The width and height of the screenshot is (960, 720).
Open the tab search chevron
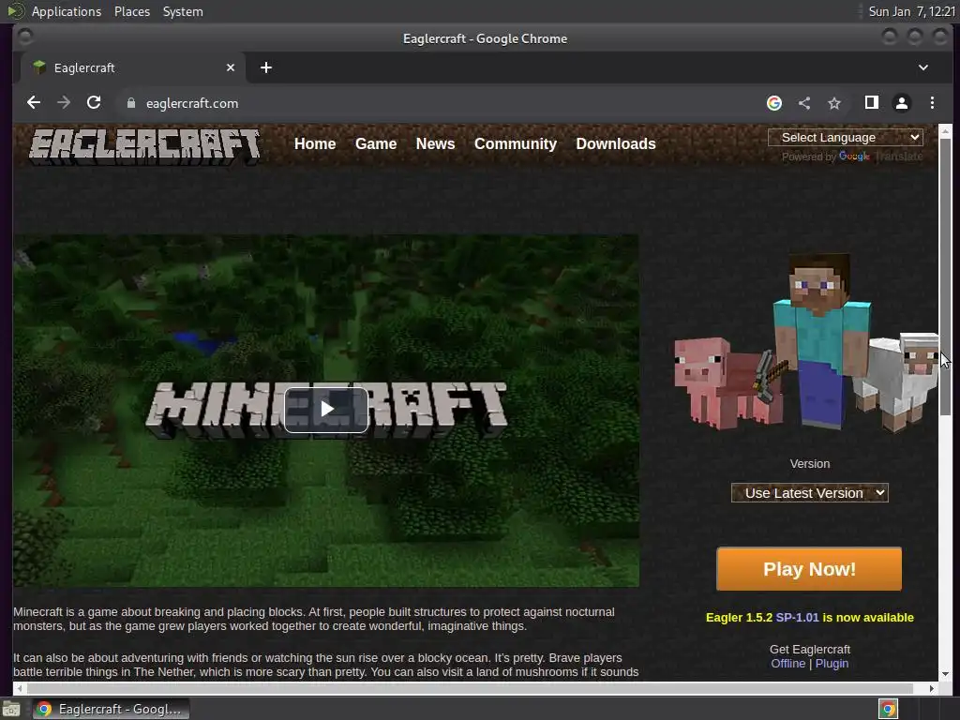click(922, 67)
